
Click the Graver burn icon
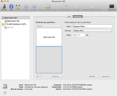pyautogui.click(x=18, y=6)
